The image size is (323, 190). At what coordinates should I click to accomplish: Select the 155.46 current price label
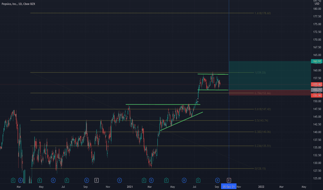317,84
